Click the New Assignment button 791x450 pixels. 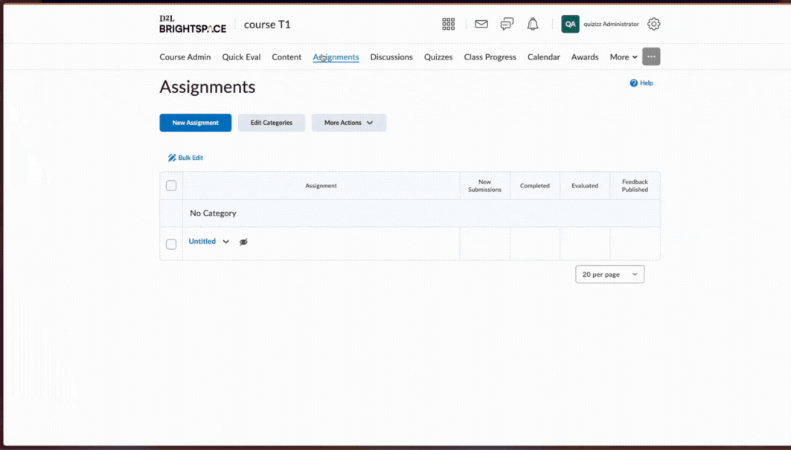[x=195, y=122]
